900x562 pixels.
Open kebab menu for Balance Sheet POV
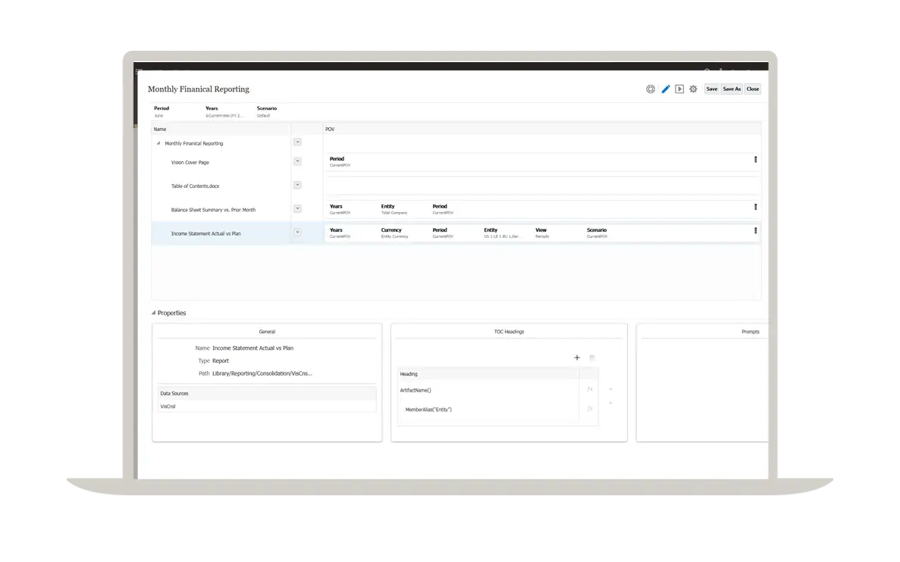click(x=755, y=207)
